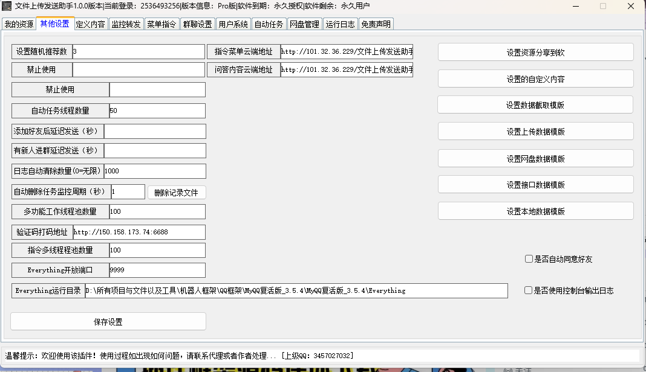Click the 设置上传数据模版 button
Viewport: 646px width, 372px height.
535,132
